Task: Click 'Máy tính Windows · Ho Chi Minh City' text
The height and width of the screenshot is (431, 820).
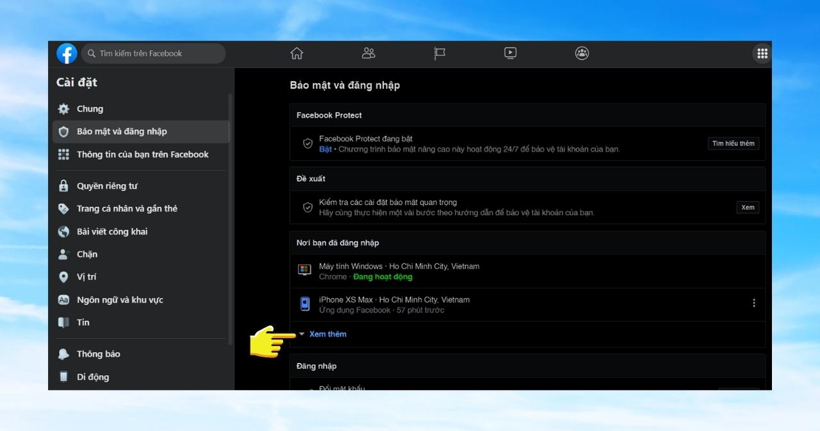Action: (399, 266)
